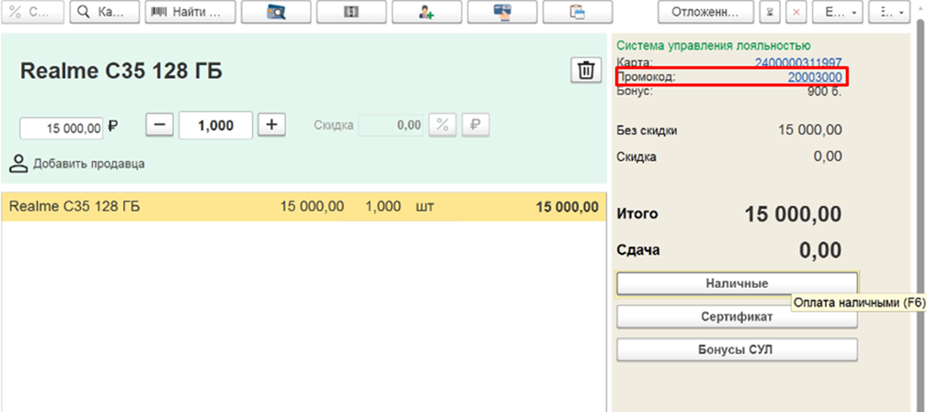Click the price input field 15 000,00
928x412 pixels.
[62, 128]
